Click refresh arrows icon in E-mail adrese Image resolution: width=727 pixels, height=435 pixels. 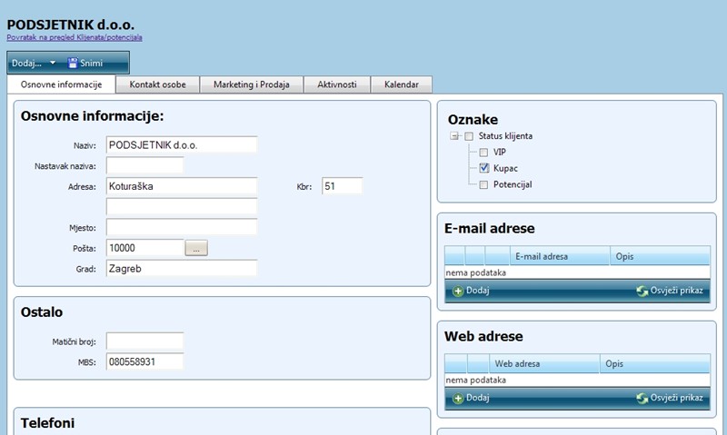(x=642, y=291)
